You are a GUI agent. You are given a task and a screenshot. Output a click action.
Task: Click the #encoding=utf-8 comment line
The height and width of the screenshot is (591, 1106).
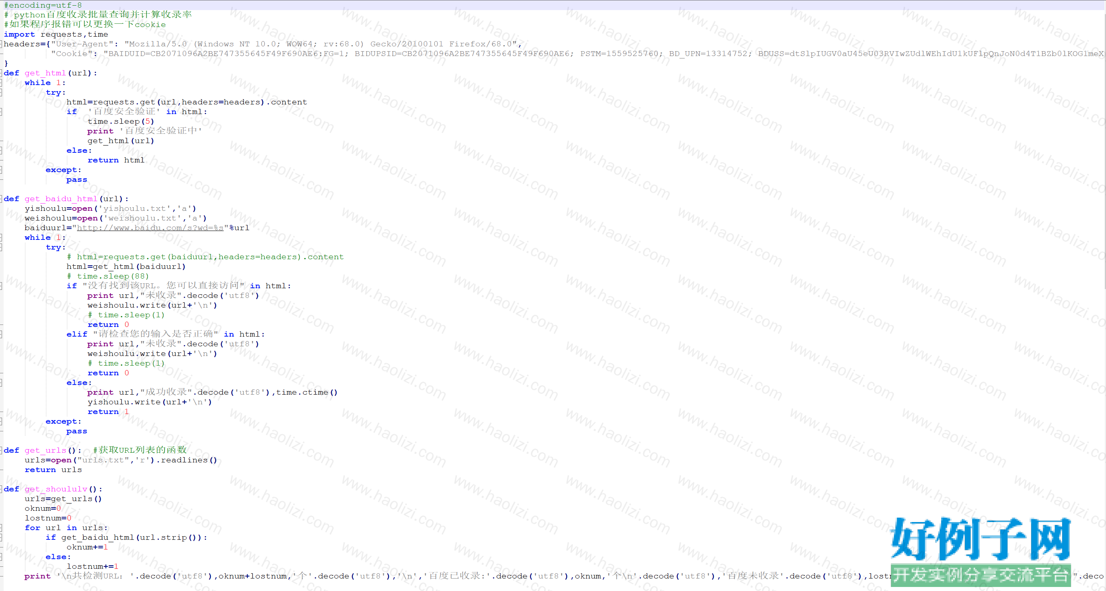43,5
